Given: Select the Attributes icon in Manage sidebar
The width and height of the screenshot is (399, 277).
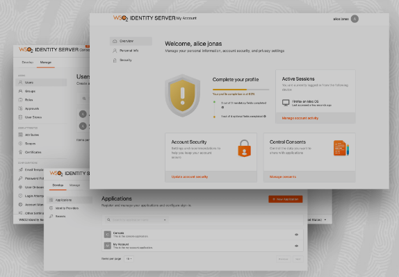Looking at the screenshot, I should pyautogui.click(x=21, y=135).
